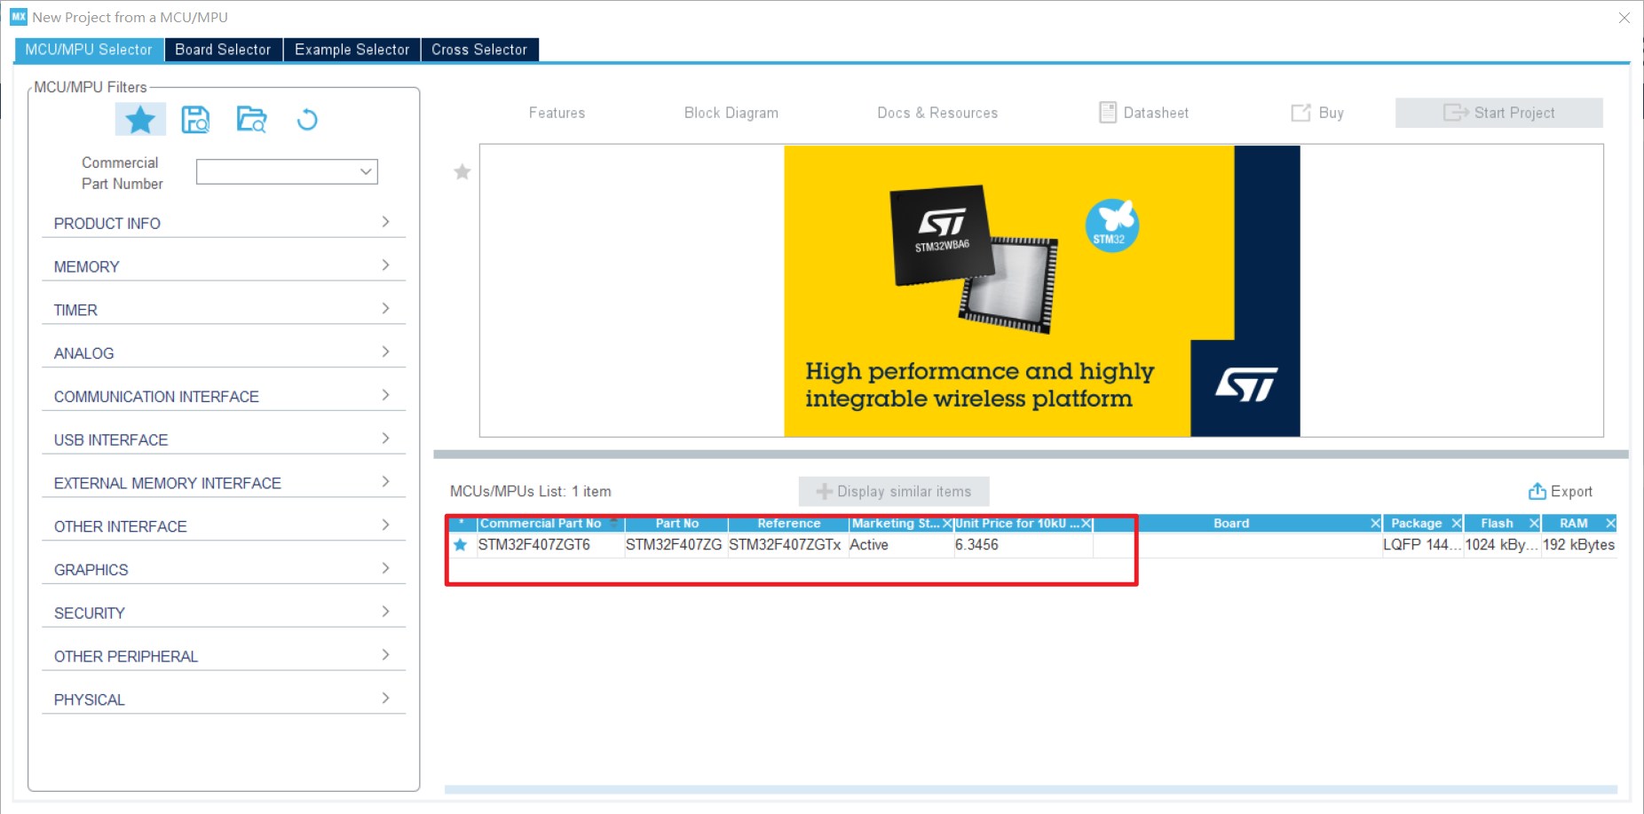The height and width of the screenshot is (814, 1644).
Task: Show the Block Diagram view
Action: [x=731, y=113]
